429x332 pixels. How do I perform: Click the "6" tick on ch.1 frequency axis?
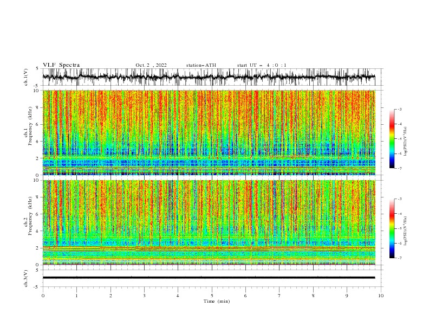coord(37,124)
